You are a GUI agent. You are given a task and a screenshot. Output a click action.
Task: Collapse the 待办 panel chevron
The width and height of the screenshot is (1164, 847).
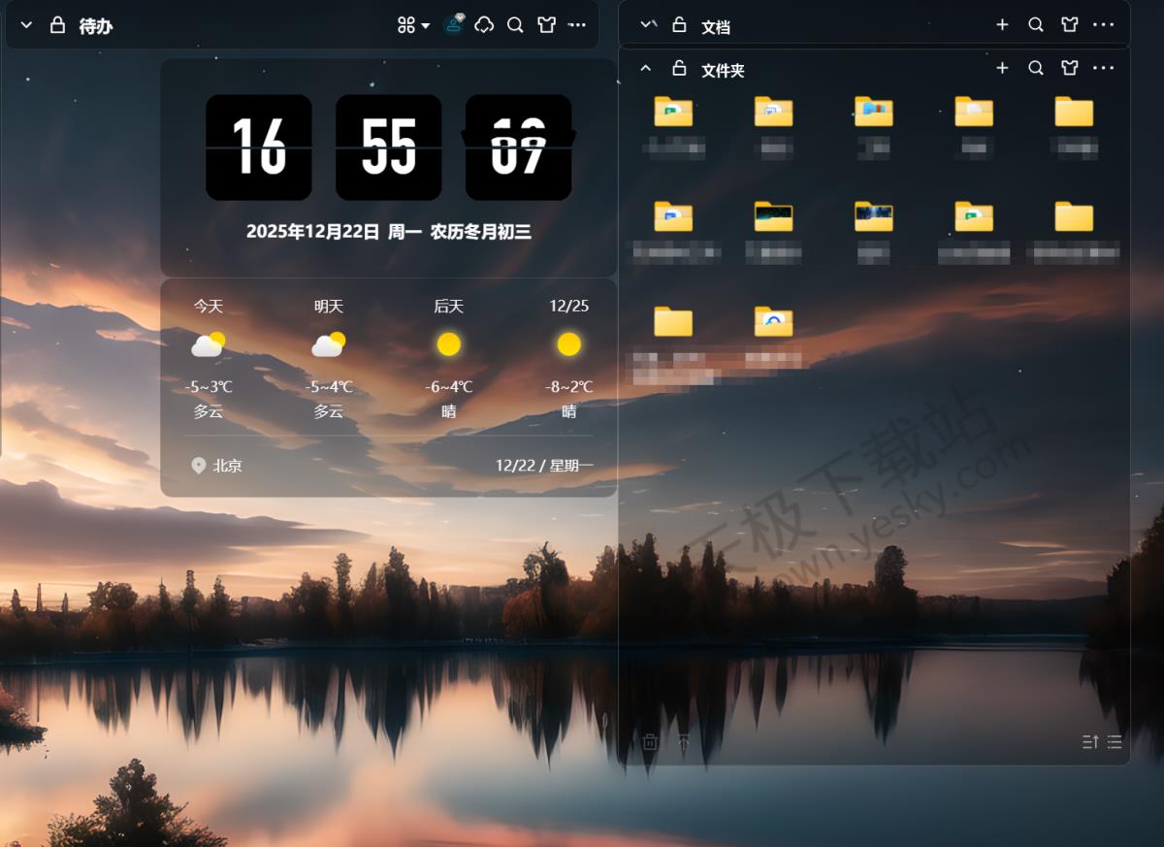click(x=26, y=25)
